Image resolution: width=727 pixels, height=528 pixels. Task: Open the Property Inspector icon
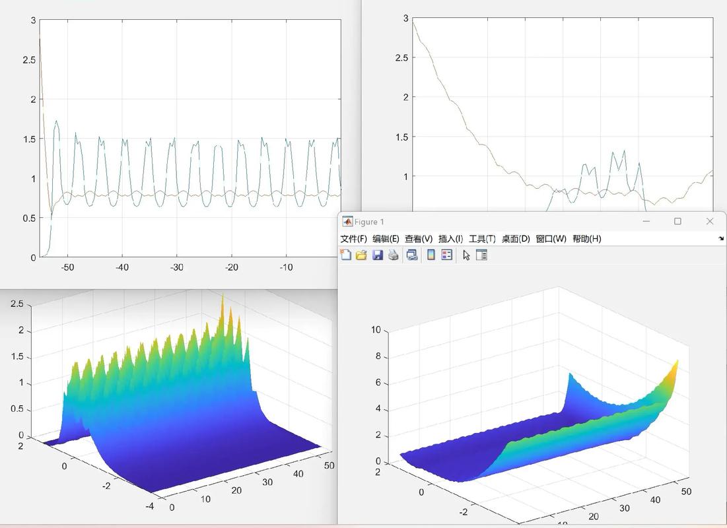[481, 255]
